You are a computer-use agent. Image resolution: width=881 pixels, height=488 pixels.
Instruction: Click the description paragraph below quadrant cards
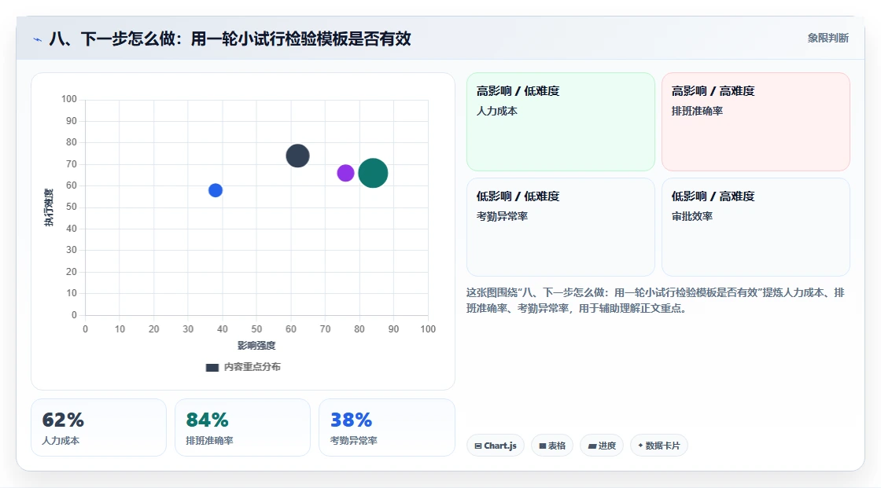pyautogui.click(x=655, y=300)
